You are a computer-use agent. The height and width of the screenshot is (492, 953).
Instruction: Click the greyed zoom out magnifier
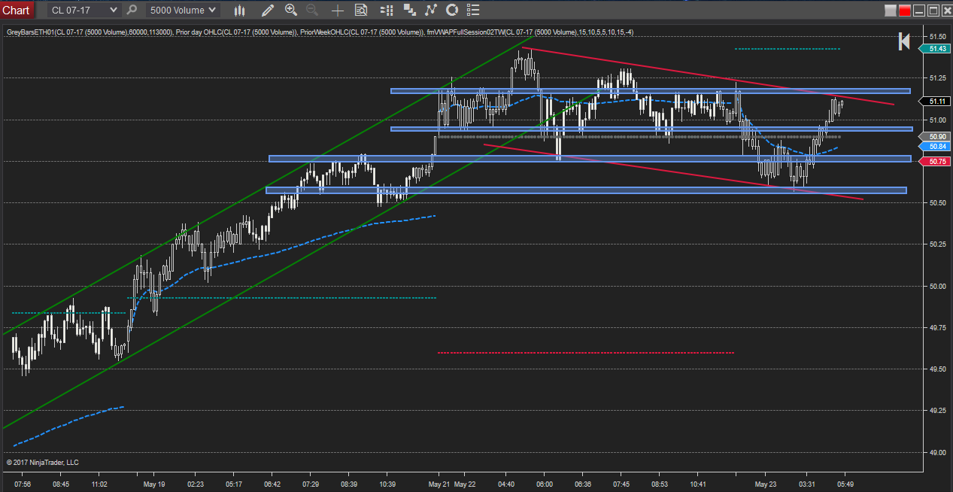[x=312, y=11]
